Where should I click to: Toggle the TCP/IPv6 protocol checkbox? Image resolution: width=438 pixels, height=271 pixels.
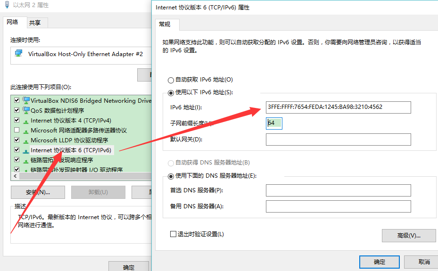pos(17,149)
